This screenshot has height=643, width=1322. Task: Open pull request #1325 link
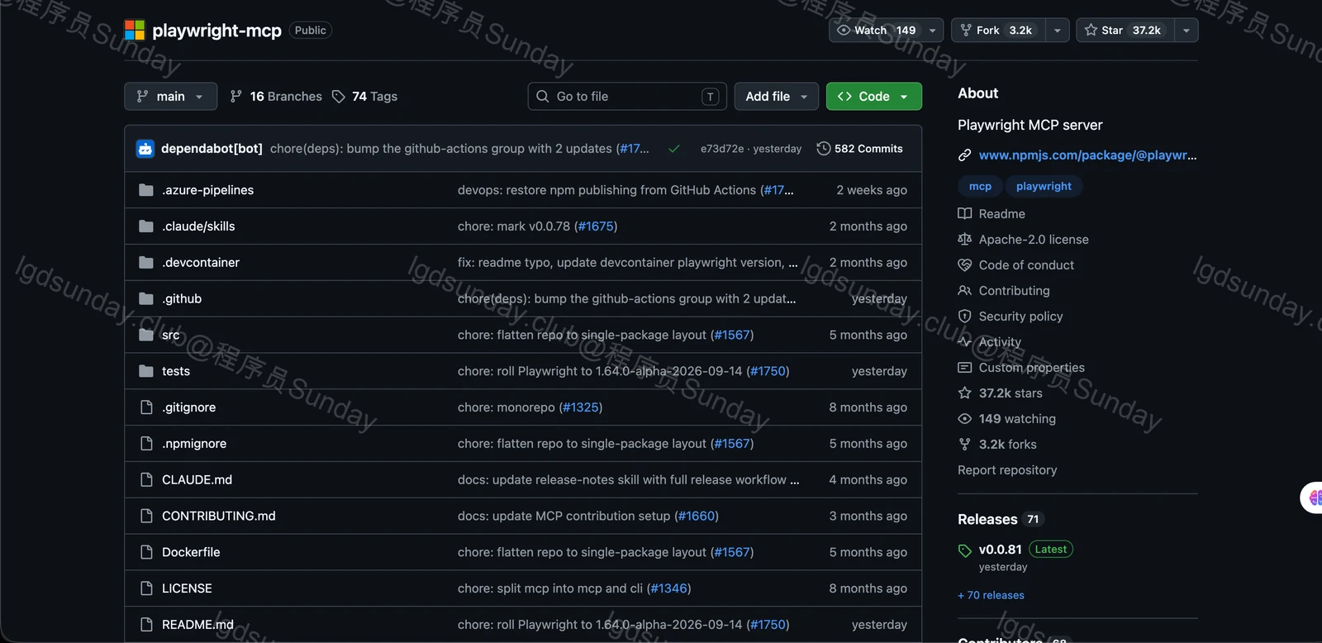(581, 407)
